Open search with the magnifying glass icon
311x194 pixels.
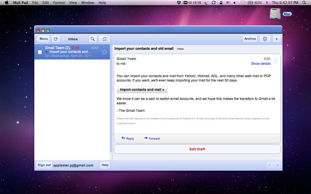point(93,39)
